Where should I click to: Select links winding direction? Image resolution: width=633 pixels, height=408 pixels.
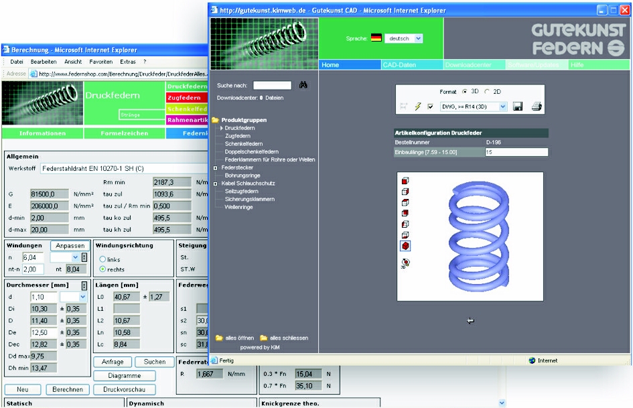(x=102, y=259)
